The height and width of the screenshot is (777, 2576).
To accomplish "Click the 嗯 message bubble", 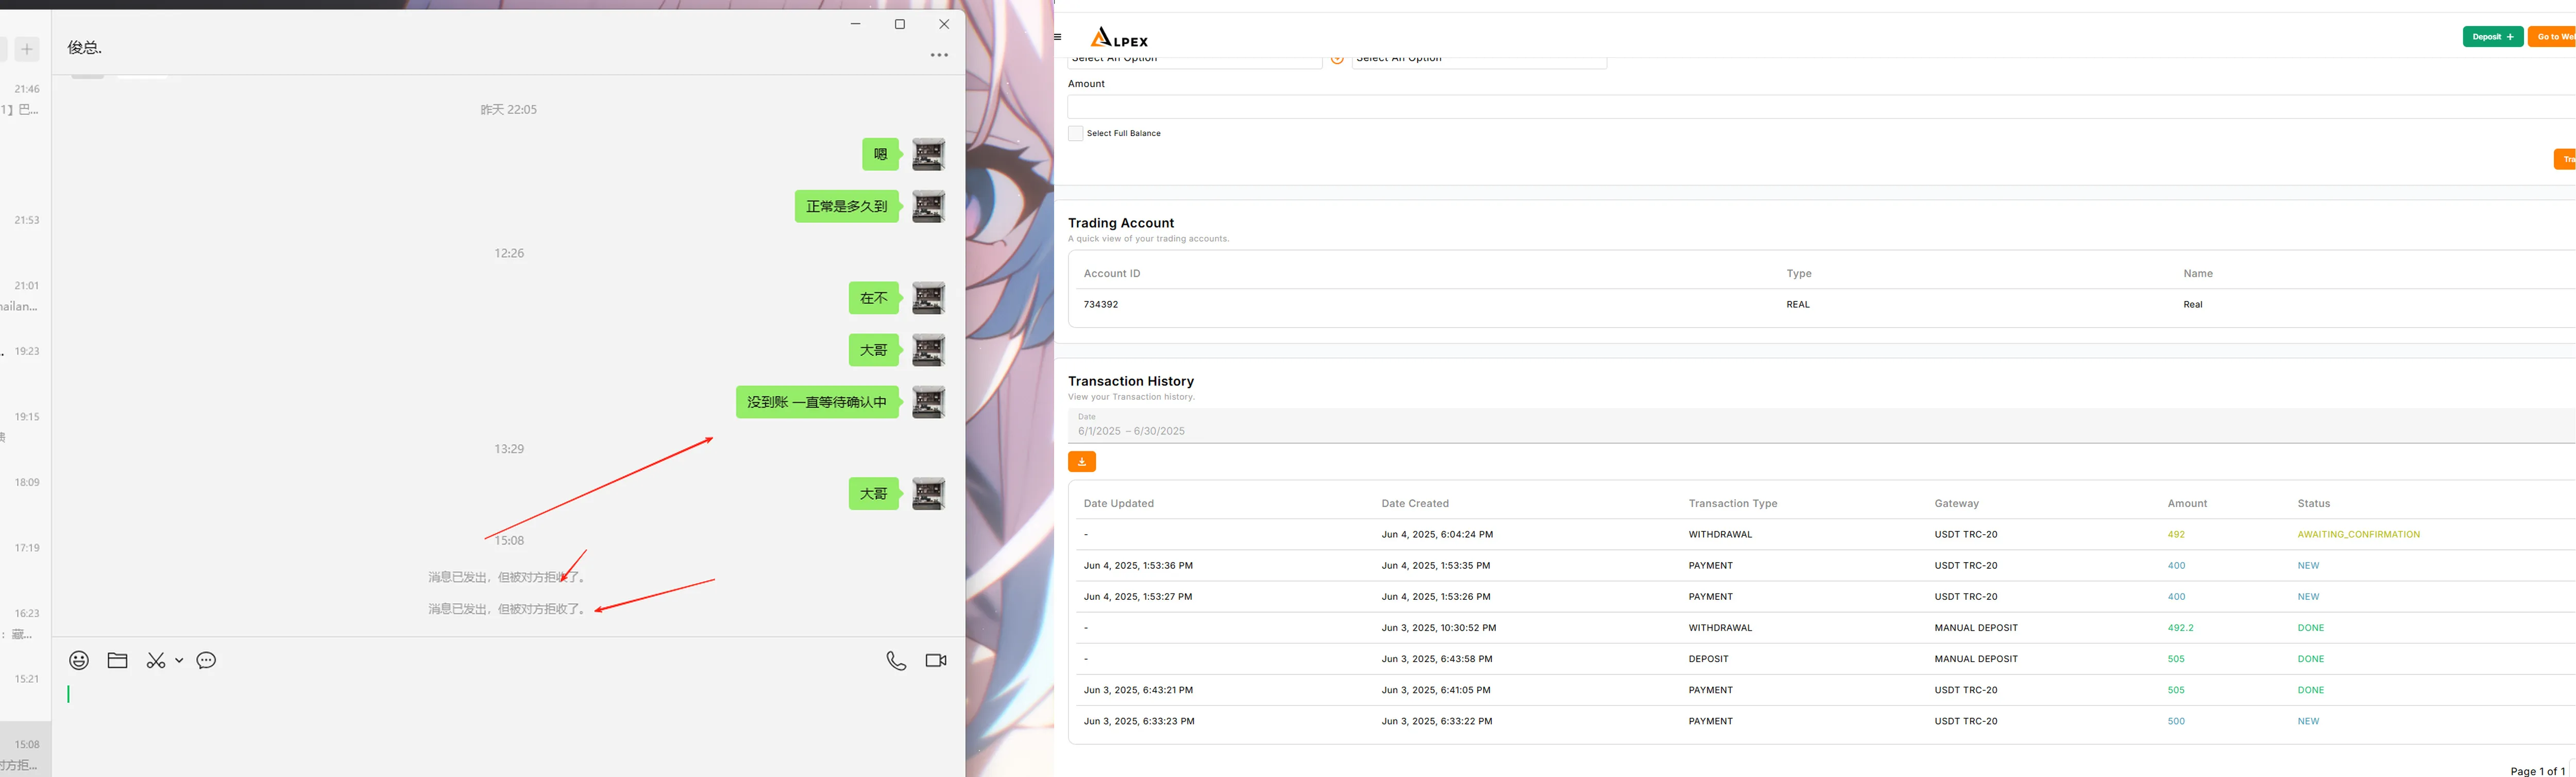I will (x=881, y=154).
